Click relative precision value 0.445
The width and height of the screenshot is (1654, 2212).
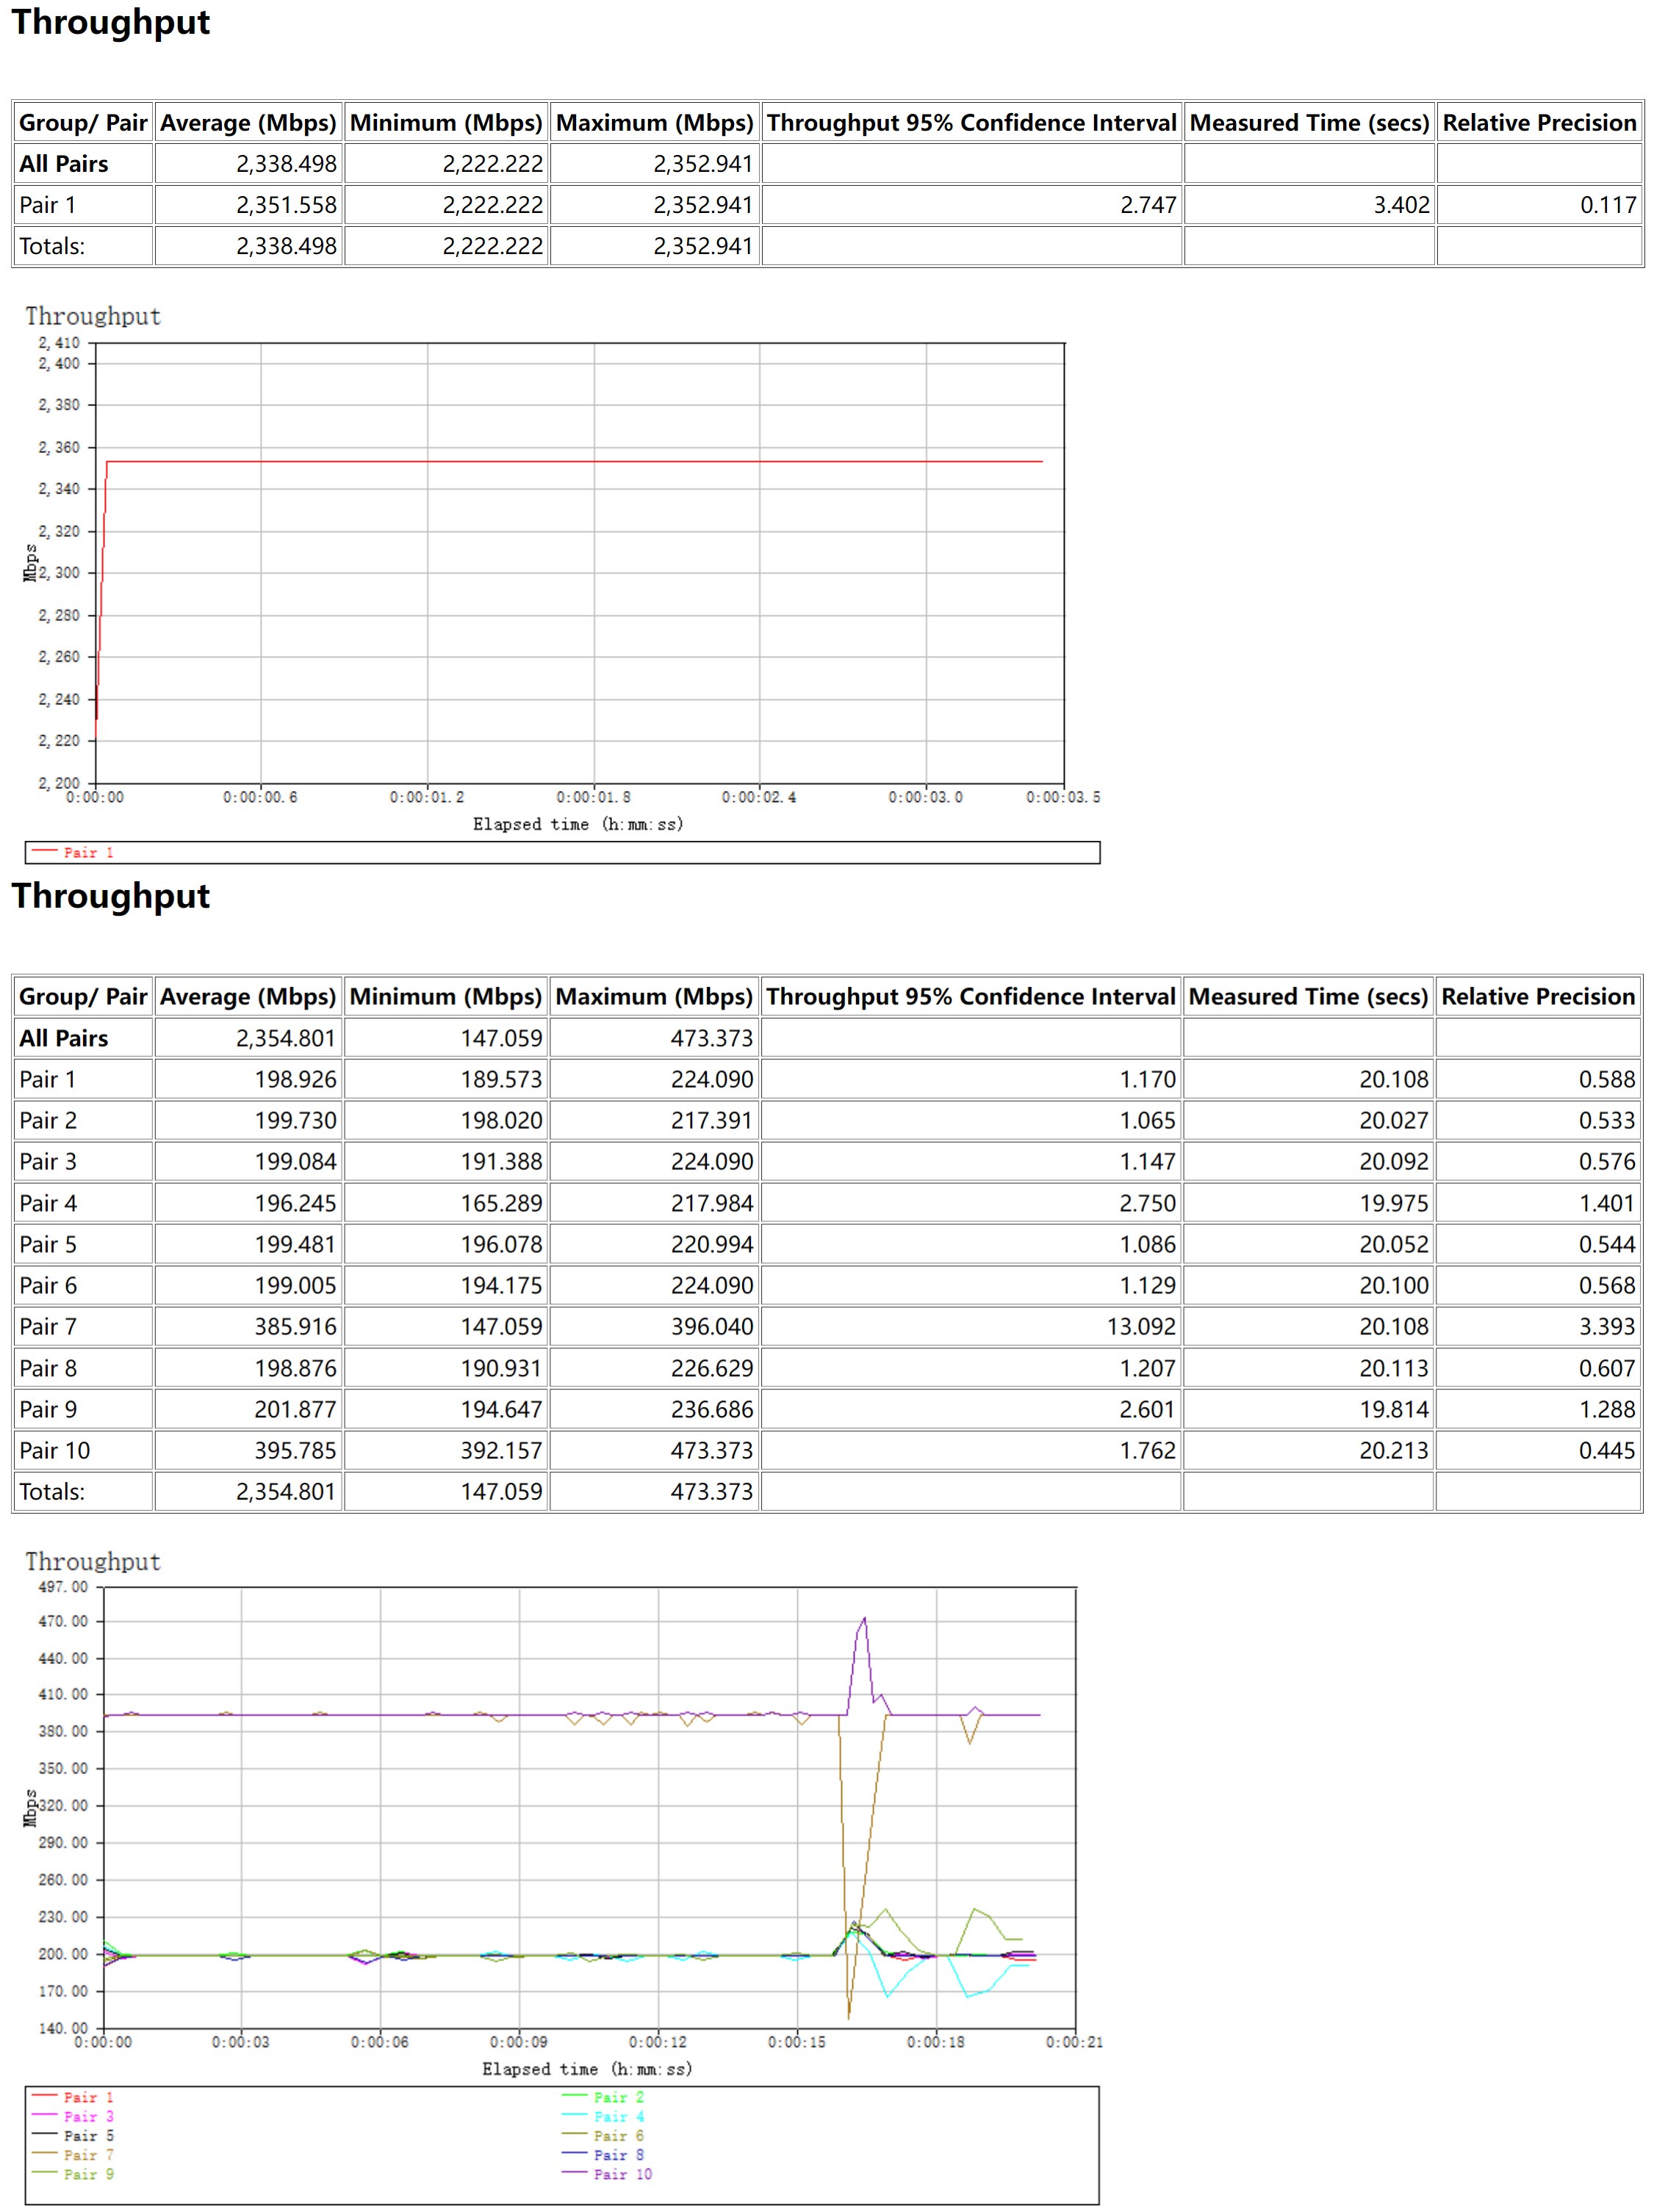click(1607, 1450)
